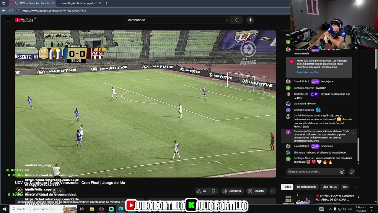The width and height of the screenshot is (378, 213).
Task: Reload the page in the browser
Action: pyautogui.click(x=11, y=11)
